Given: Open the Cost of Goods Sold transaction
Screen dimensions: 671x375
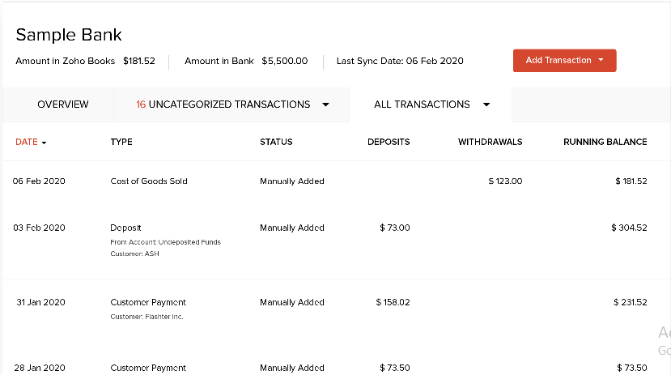Looking at the screenshot, I should tap(149, 181).
